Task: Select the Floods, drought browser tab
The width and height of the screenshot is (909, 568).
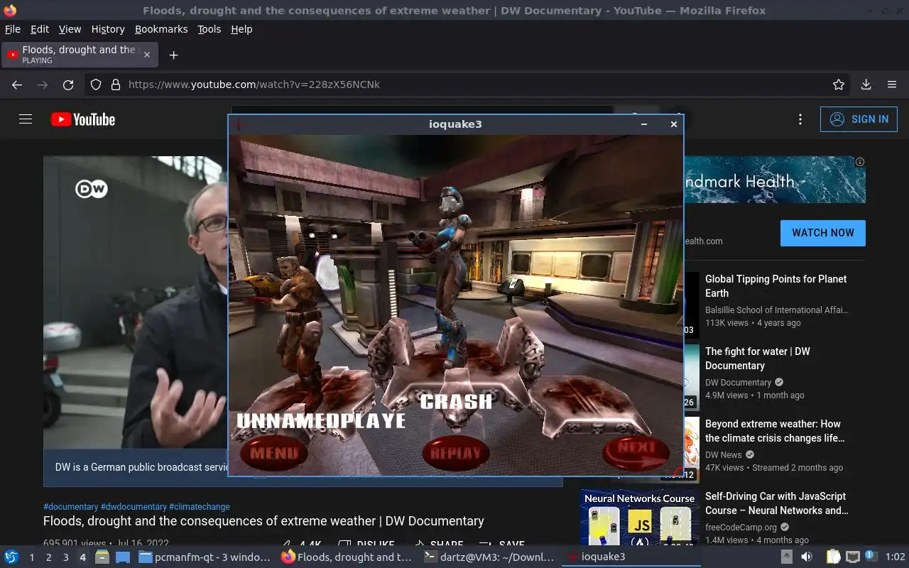Action: 80,55
